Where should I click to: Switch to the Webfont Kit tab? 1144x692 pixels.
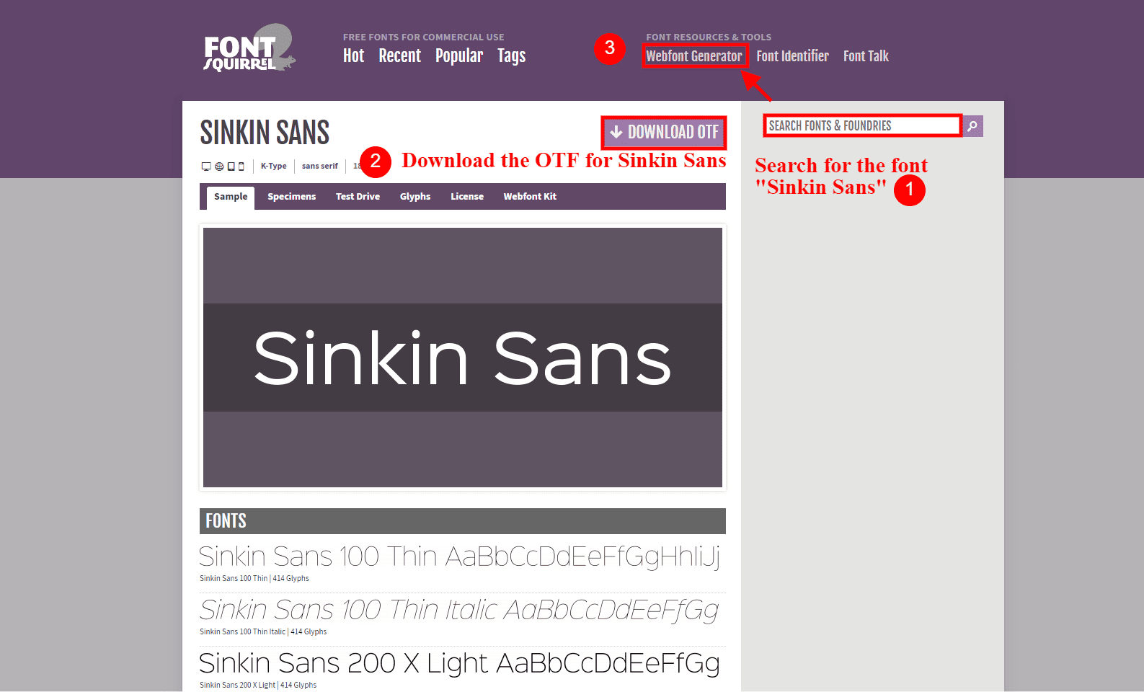coord(530,197)
